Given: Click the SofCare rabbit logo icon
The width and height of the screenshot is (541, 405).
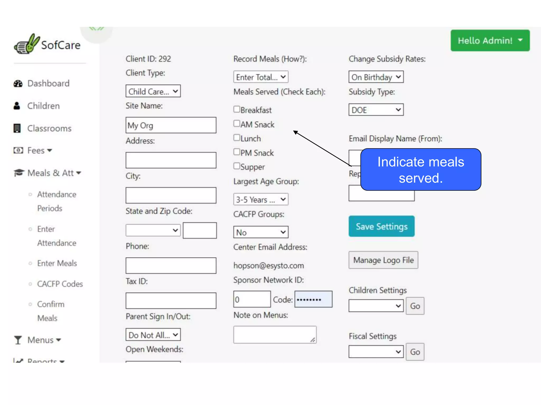Looking at the screenshot, I should tap(27, 44).
